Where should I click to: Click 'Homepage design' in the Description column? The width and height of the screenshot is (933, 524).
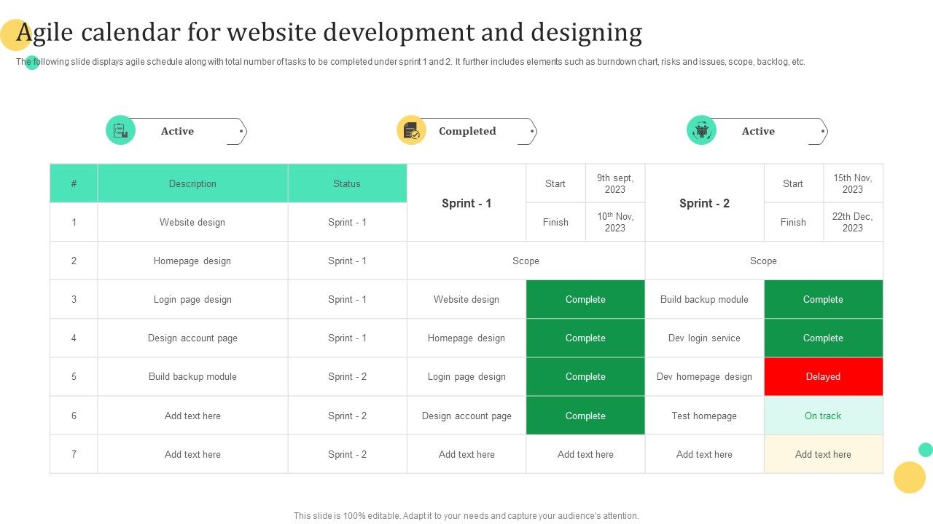[x=192, y=261]
